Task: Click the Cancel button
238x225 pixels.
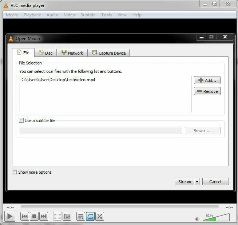Action: click(215, 182)
